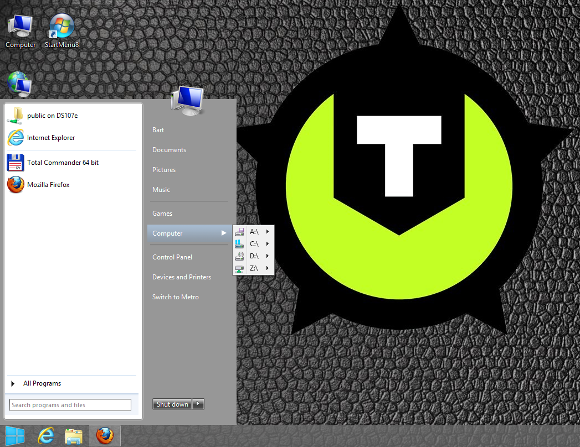Select the A:\ drive label
The image size is (580, 447).
pos(254,232)
